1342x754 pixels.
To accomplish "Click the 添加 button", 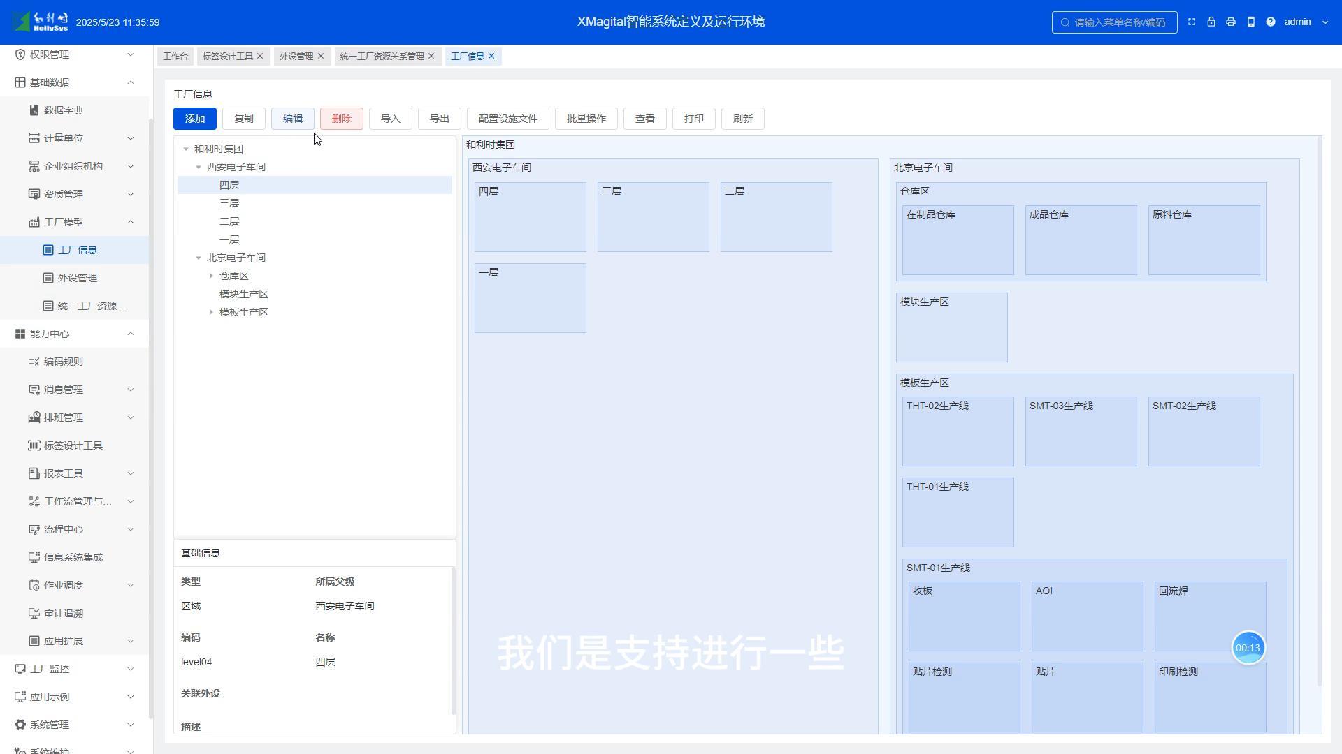I will pyautogui.click(x=195, y=119).
